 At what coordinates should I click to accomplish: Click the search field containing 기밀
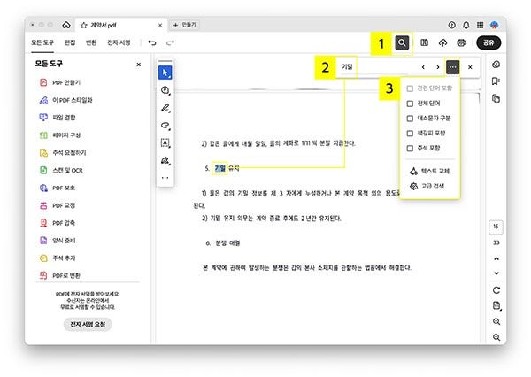[376, 67]
